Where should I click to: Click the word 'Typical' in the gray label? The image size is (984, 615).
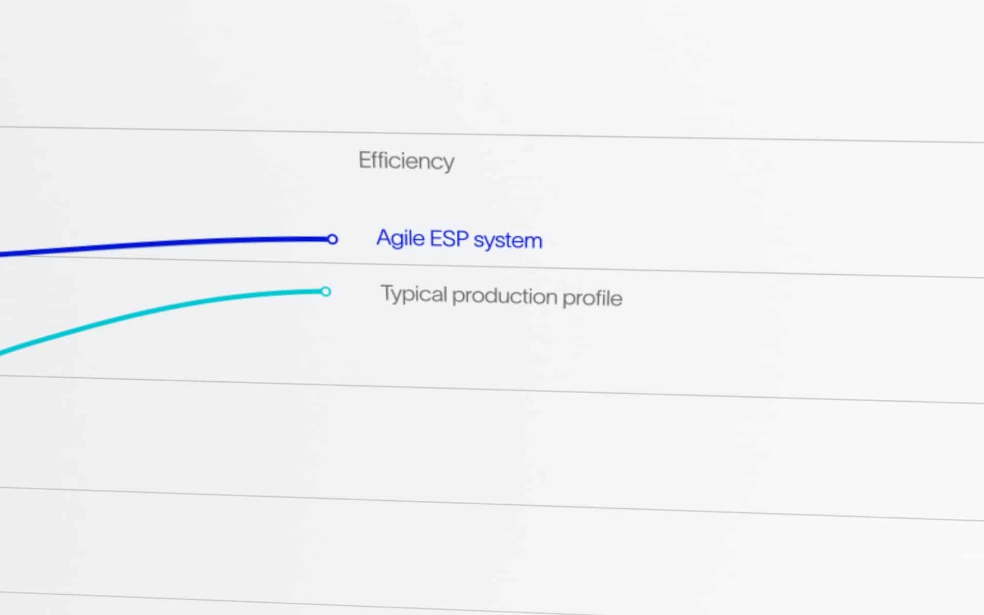click(x=414, y=294)
